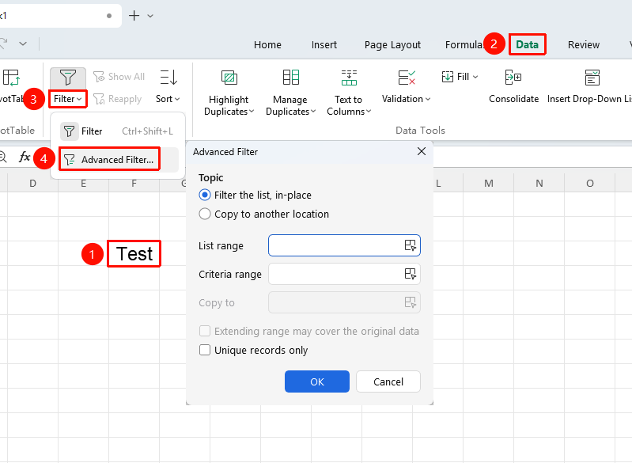Select column E header
Screen dimensions: 632x463
[x=83, y=184]
